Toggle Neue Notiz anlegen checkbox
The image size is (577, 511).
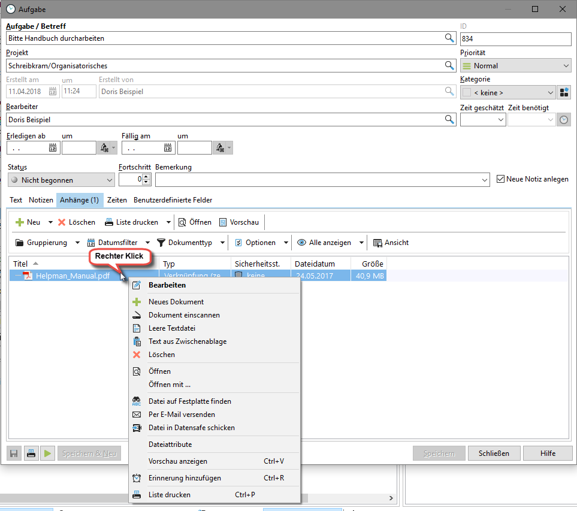[x=502, y=179]
